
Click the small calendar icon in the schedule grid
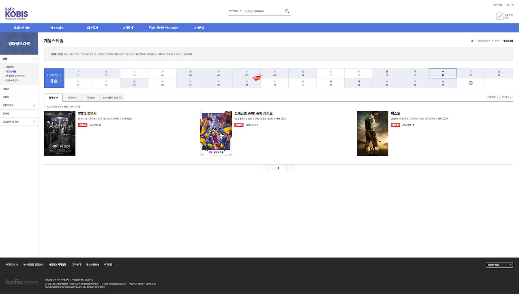pyautogui.click(x=470, y=83)
